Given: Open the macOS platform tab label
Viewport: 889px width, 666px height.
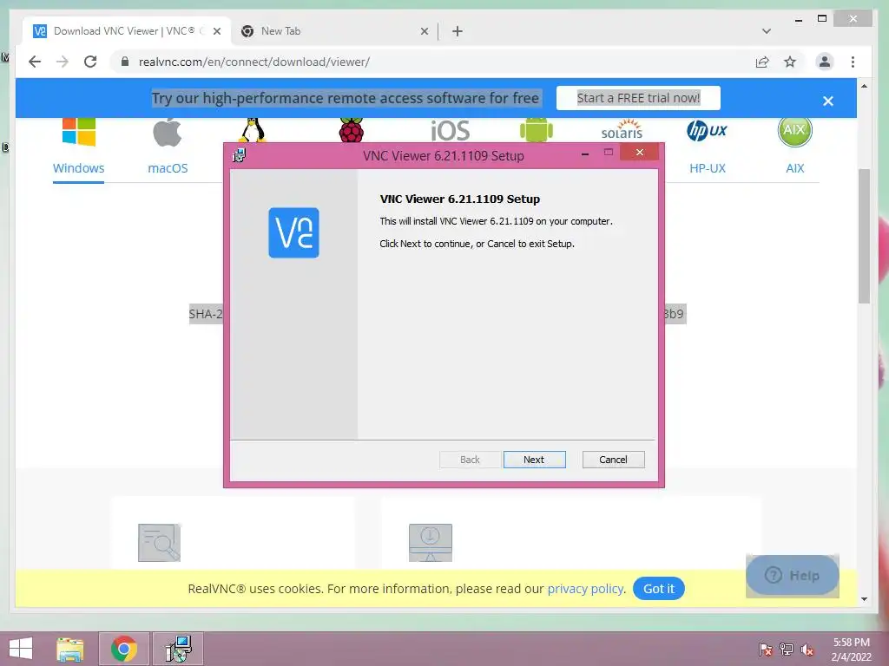Looking at the screenshot, I should (168, 168).
